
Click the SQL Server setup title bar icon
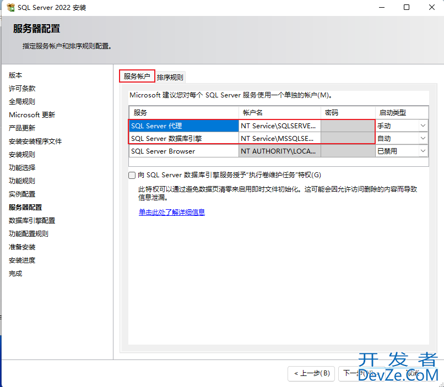pos(11,7)
